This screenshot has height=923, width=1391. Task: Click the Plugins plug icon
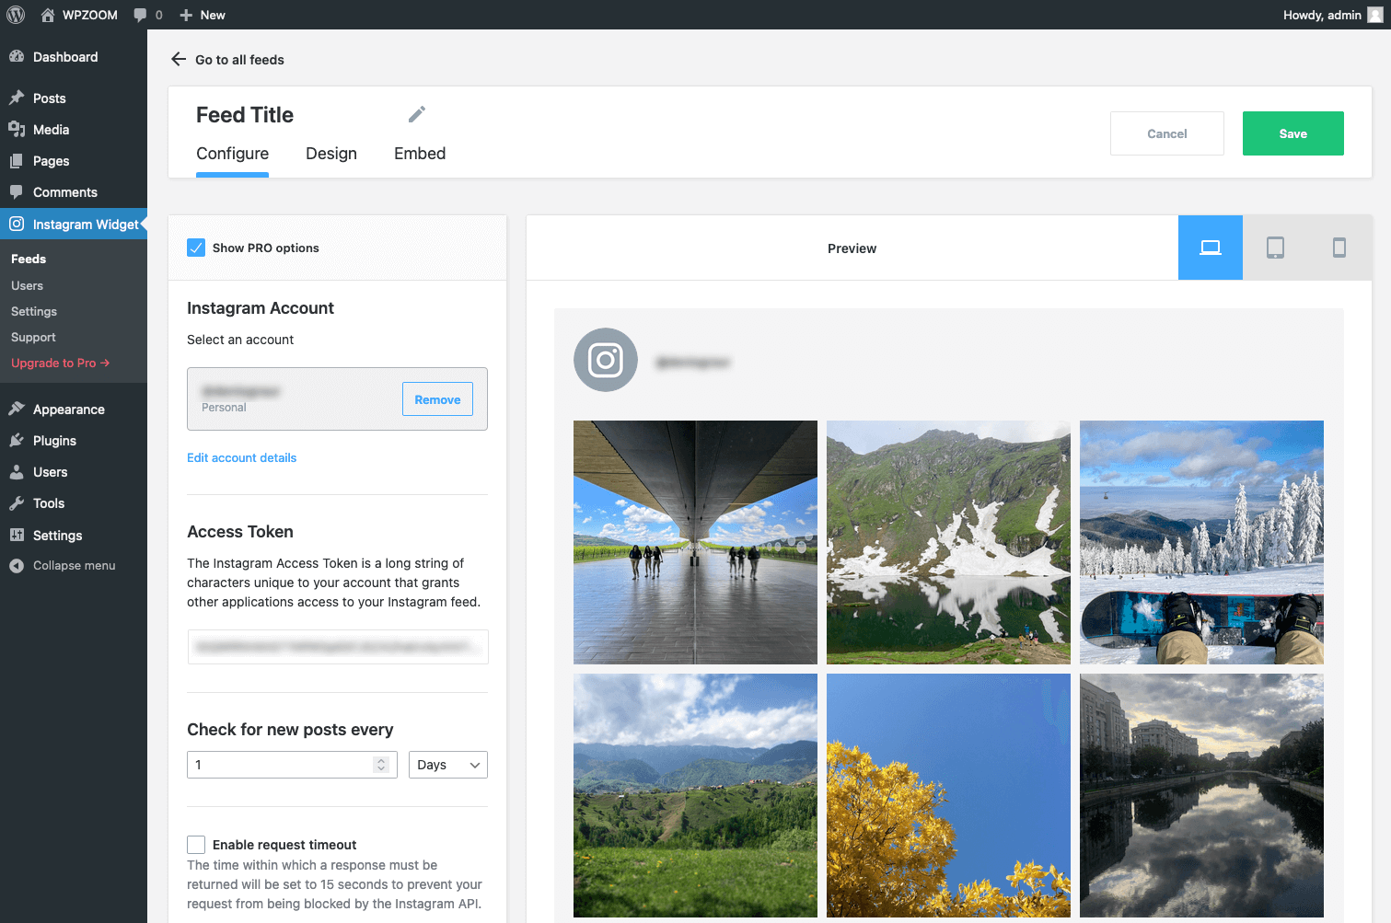click(17, 440)
